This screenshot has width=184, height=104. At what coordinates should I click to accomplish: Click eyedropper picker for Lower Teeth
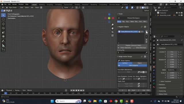click(x=139, y=86)
